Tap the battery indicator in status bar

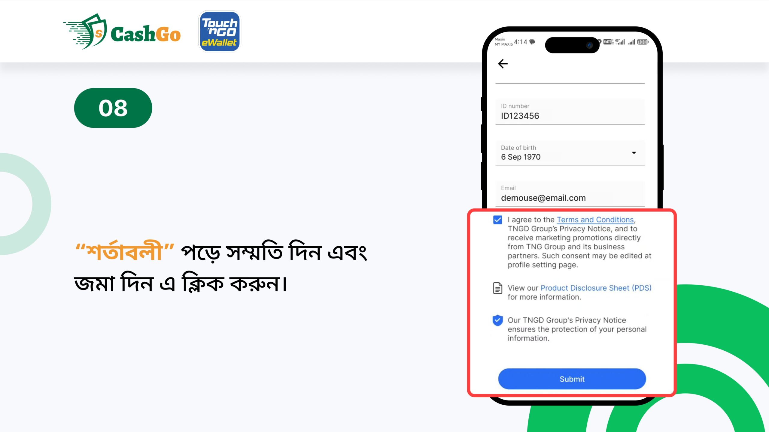[x=642, y=42]
